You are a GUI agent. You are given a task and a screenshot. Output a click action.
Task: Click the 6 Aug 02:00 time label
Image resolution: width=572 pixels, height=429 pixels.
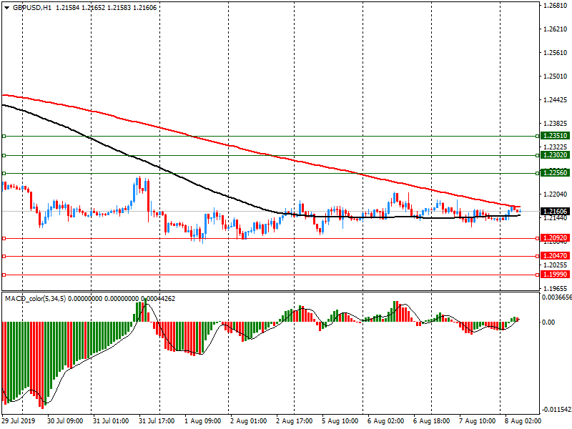pyautogui.click(x=386, y=421)
